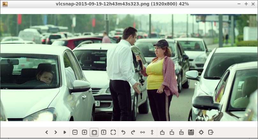
Task: Click on the displayed traffic scene image
Action: point(129,67)
